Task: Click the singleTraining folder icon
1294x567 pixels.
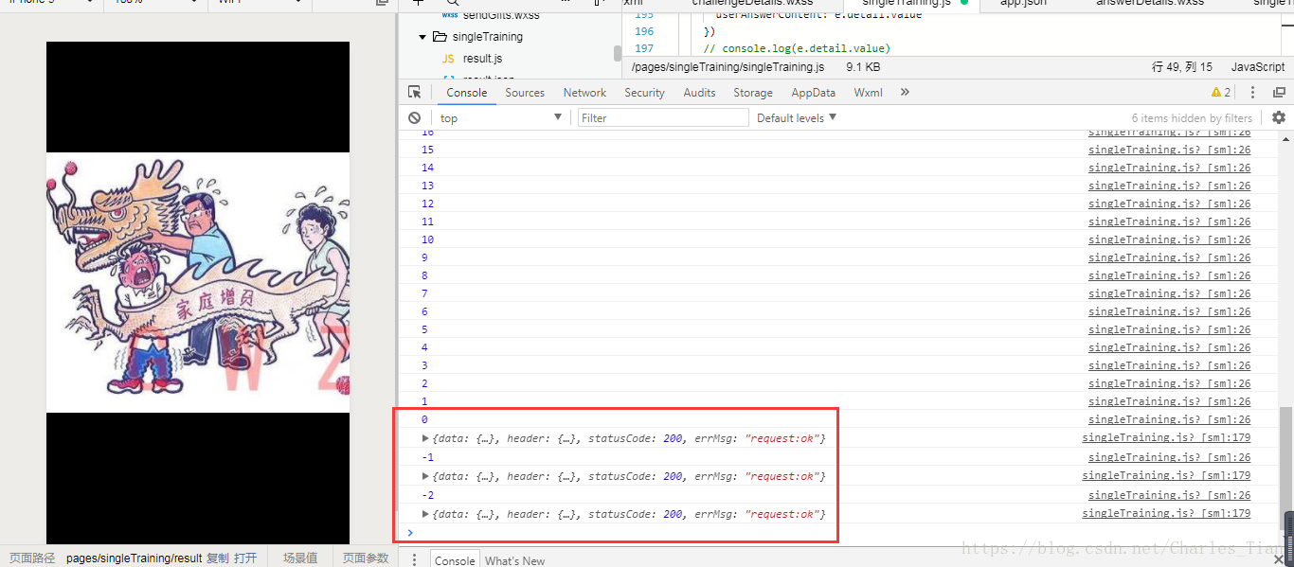Action: 440,37
